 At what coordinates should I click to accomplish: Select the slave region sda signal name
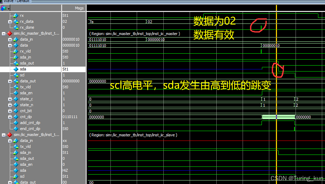(x=23, y=171)
